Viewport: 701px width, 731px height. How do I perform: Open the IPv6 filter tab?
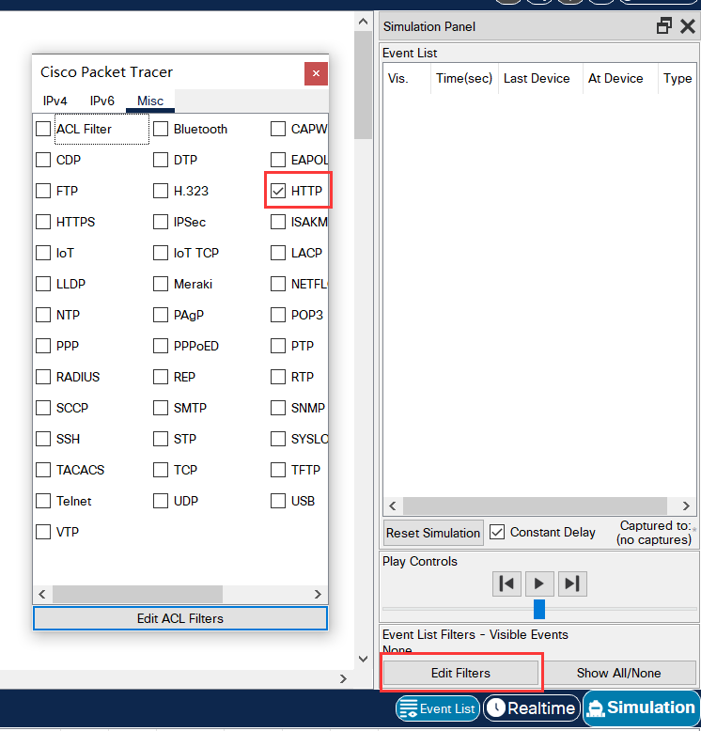(x=102, y=101)
